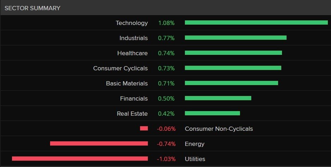Select the small red Consumer Non-Cyclicals bar
The image size is (331, 167).
point(144,128)
